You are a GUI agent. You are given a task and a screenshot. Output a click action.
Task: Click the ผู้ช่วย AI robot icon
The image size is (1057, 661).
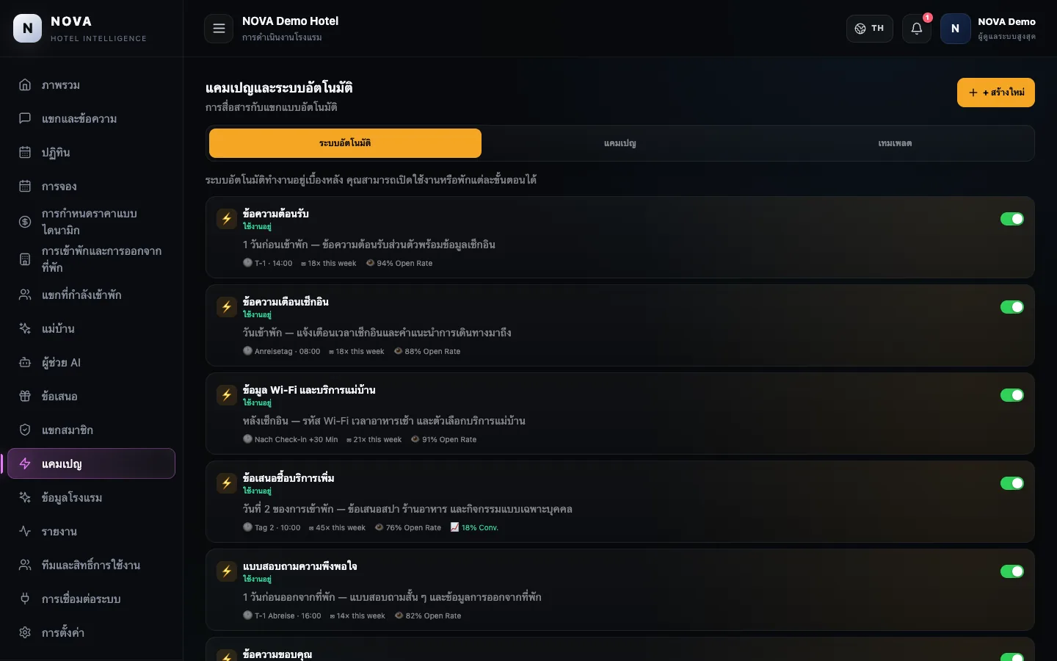pos(25,362)
